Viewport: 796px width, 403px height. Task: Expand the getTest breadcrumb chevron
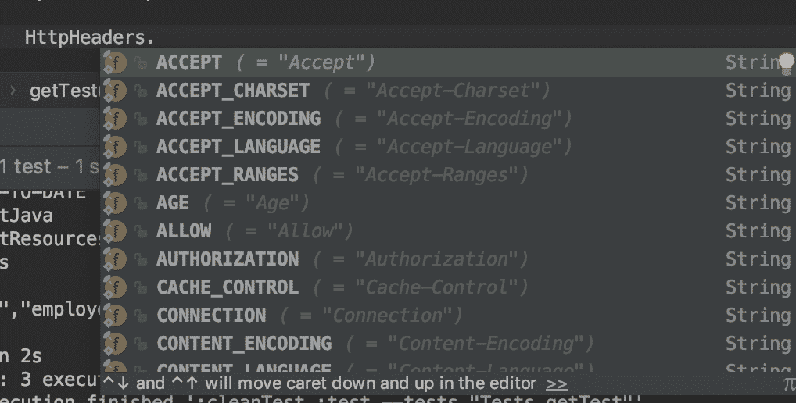pos(13,91)
